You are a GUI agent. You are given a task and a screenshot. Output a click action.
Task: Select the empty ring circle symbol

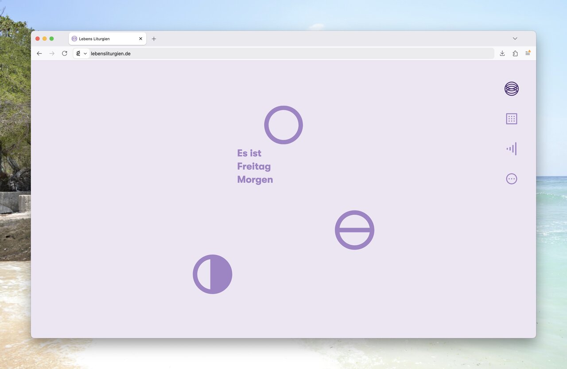pos(283,125)
